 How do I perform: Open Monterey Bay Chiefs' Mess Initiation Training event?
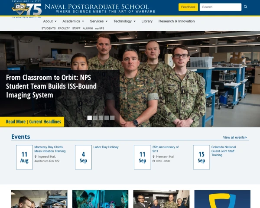pyautogui.click(x=50, y=149)
